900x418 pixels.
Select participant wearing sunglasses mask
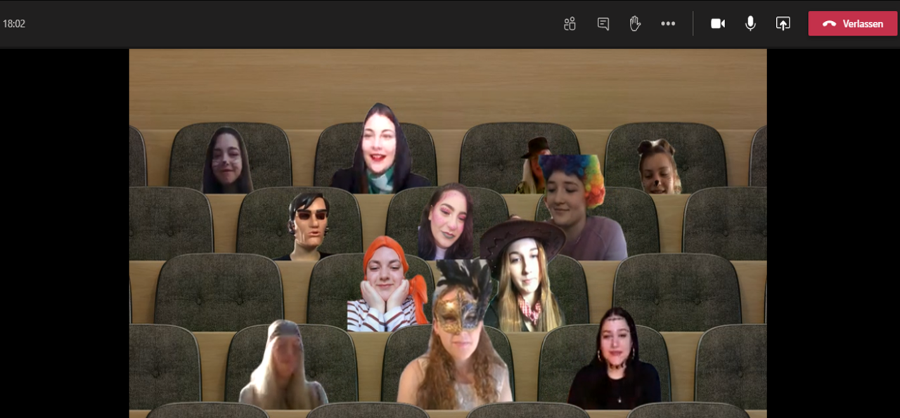click(x=308, y=226)
